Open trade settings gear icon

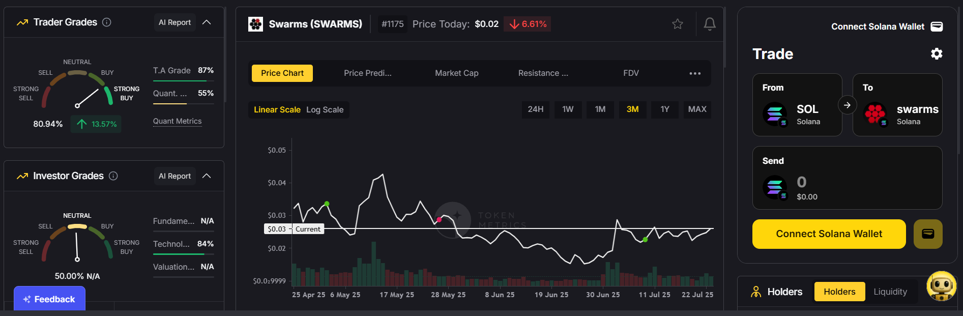(x=937, y=54)
